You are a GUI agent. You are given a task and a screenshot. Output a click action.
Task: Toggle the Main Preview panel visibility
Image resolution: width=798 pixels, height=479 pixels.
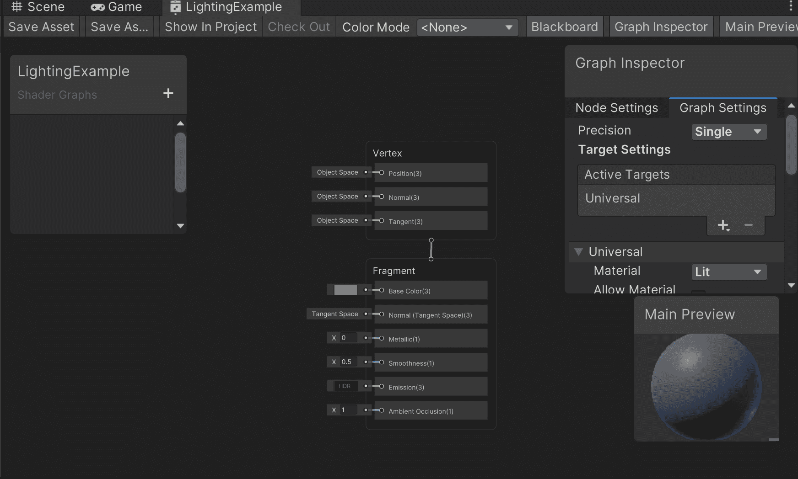click(760, 27)
